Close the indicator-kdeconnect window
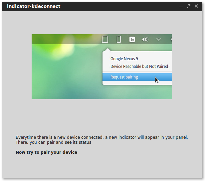This screenshot has width=205, height=181. click(197, 6)
